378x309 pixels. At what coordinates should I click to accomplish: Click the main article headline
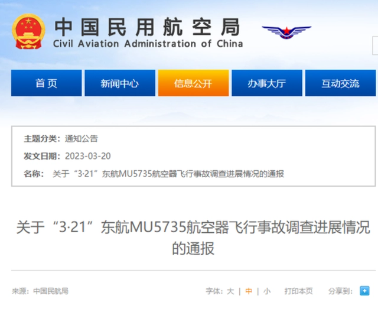click(193, 238)
